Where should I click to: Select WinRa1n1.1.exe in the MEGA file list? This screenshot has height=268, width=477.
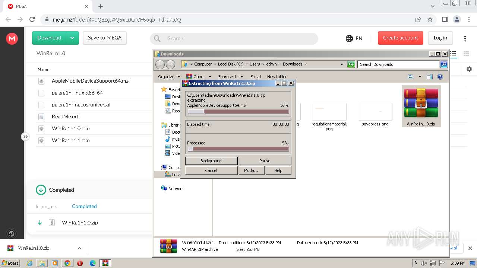70,140
